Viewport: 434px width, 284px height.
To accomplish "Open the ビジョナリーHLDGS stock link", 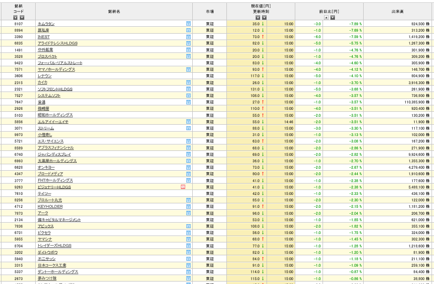I will pyautogui.click(x=54, y=187).
